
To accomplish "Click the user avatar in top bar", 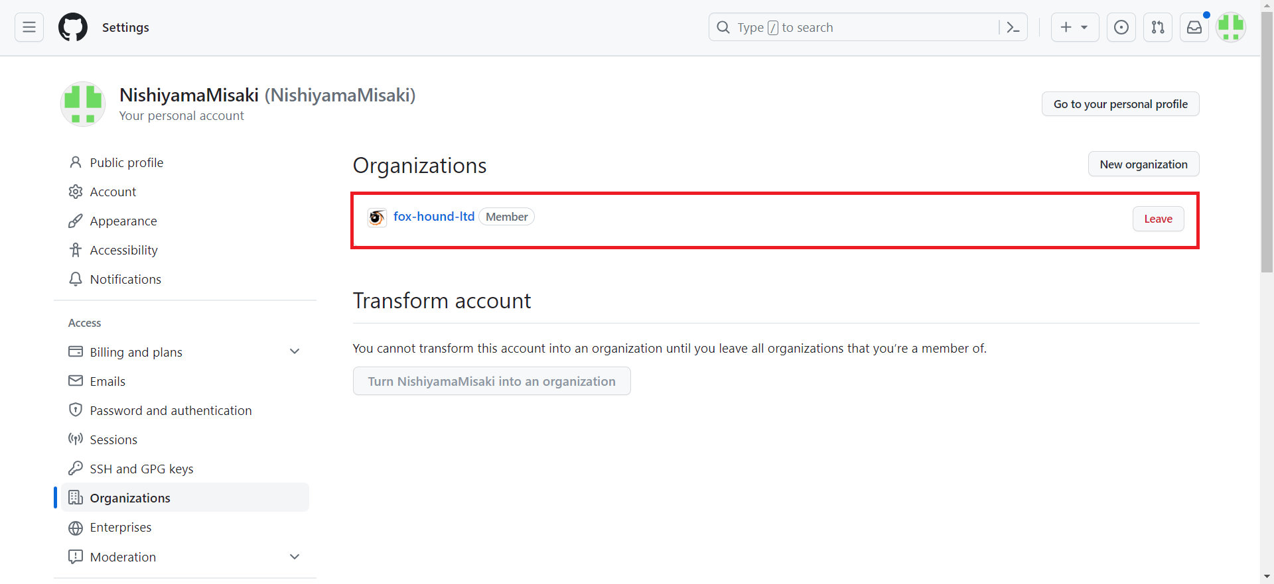I will [x=1231, y=27].
